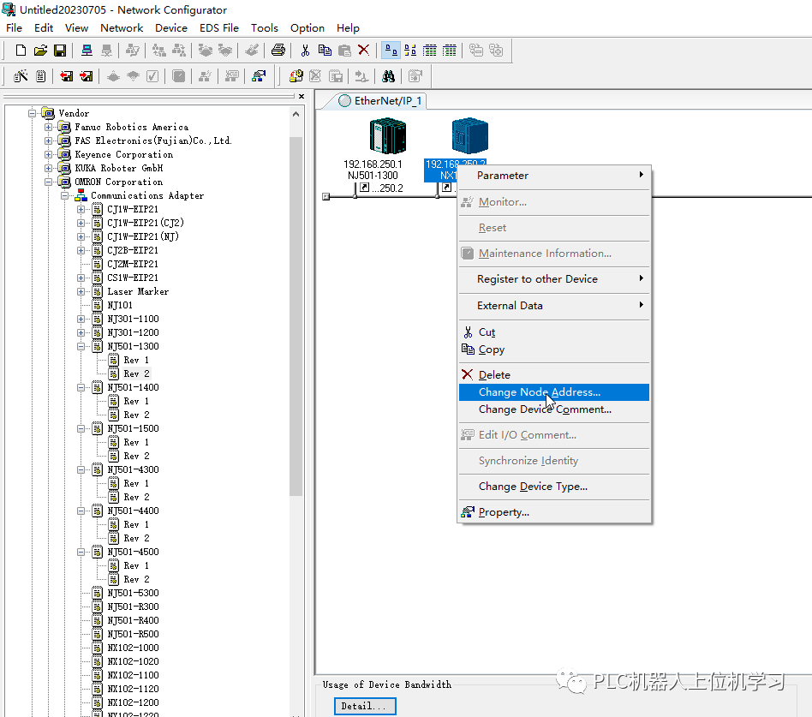Select the NJ501-1300 device icon at 192.168.250.1
Viewport: 812px width, 717px height.
pyautogui.click(x=387, y=137)
